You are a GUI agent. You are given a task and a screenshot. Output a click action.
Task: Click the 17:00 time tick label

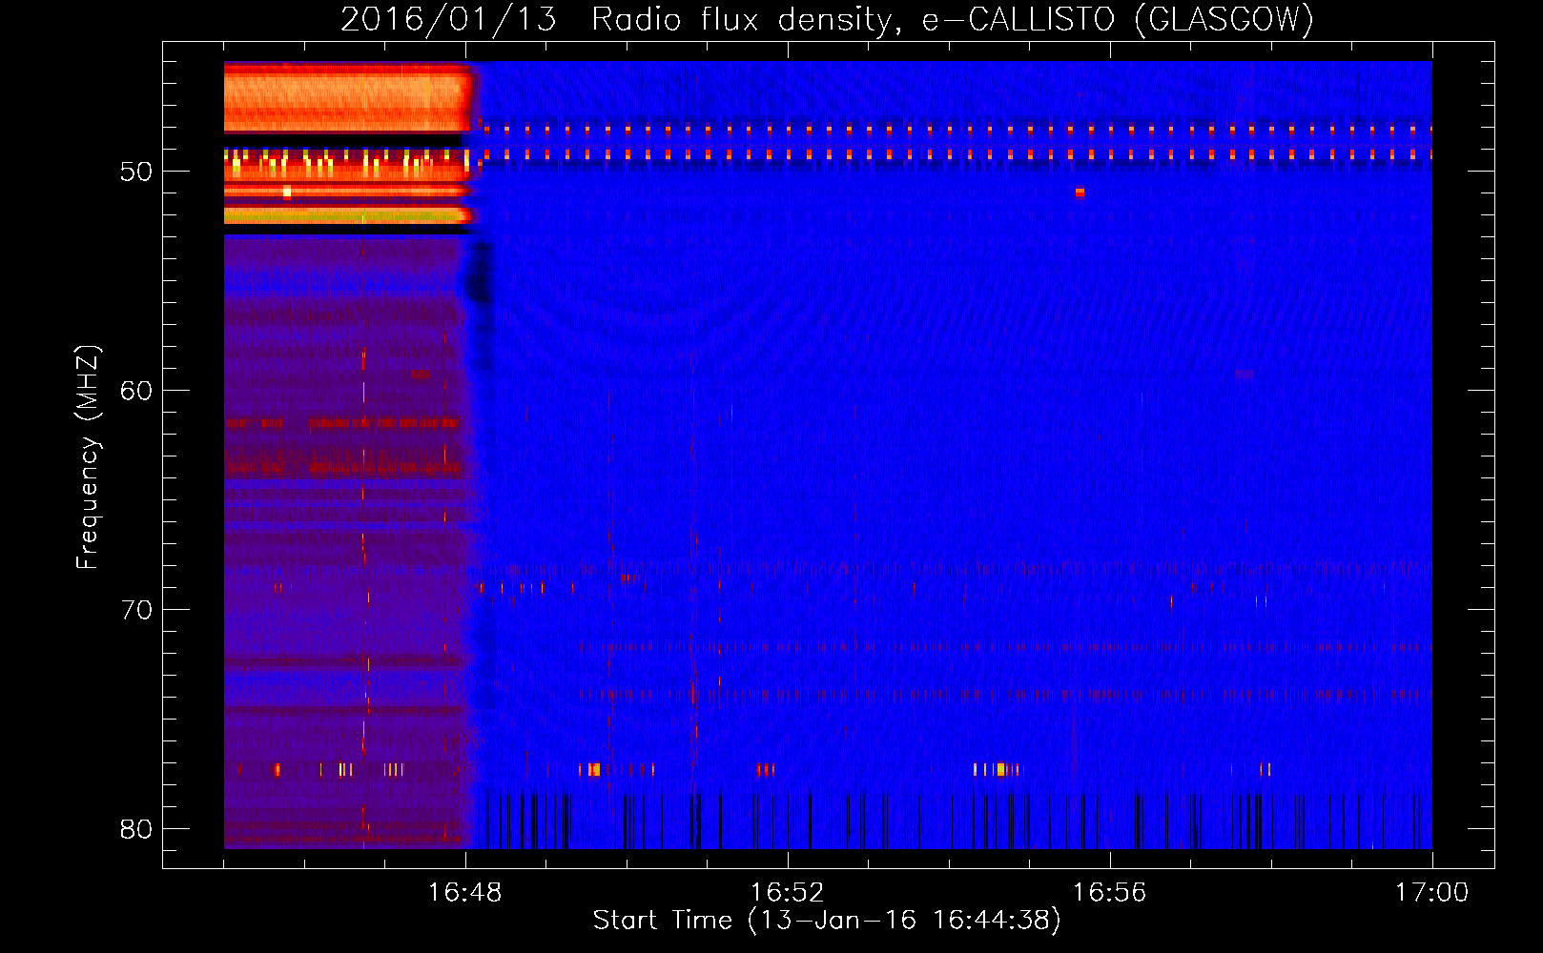[1431, 893]
